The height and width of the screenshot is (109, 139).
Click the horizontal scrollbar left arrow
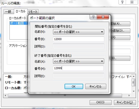pyautogui.click(x=5, y=95)
